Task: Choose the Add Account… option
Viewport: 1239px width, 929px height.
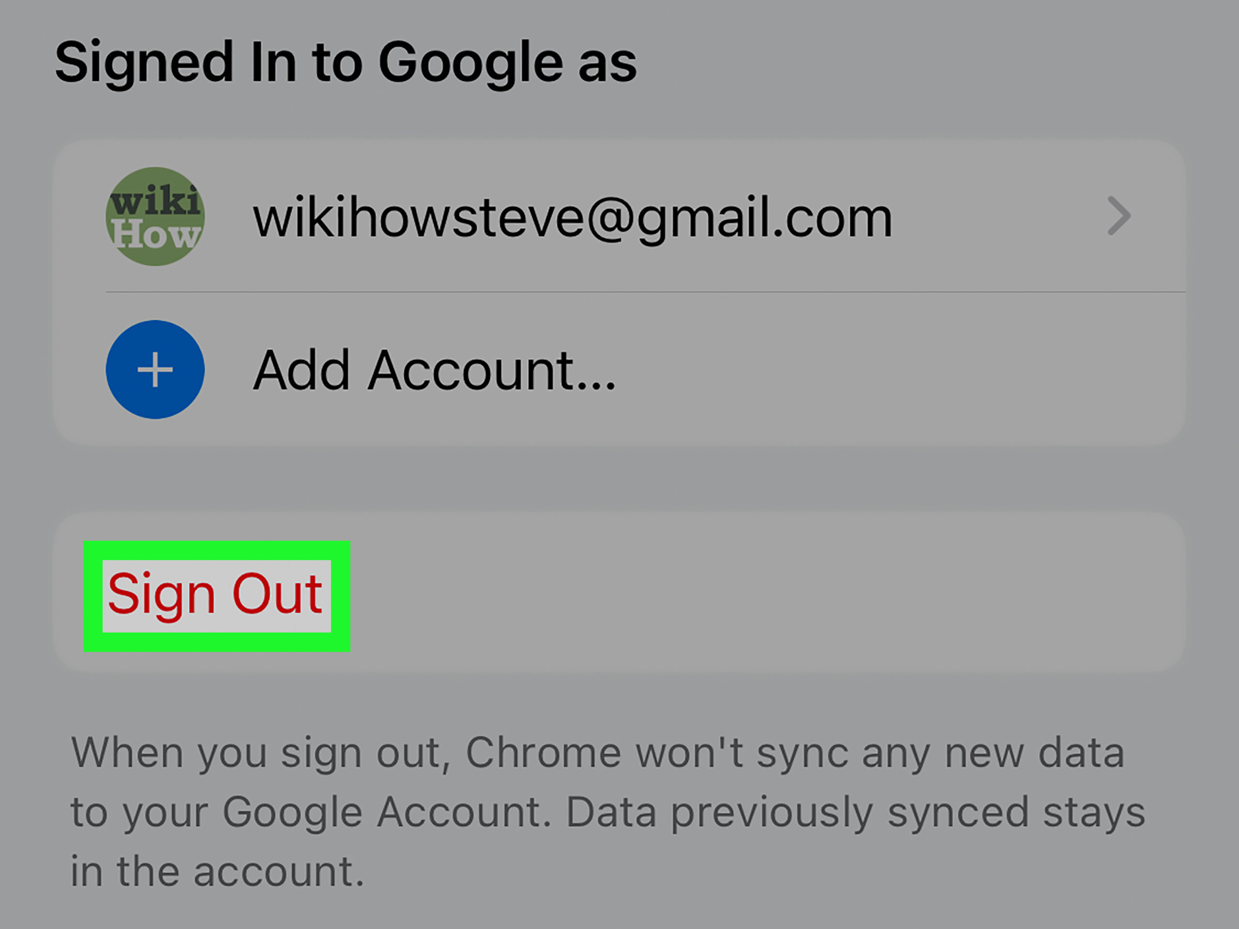Action: 434,370
